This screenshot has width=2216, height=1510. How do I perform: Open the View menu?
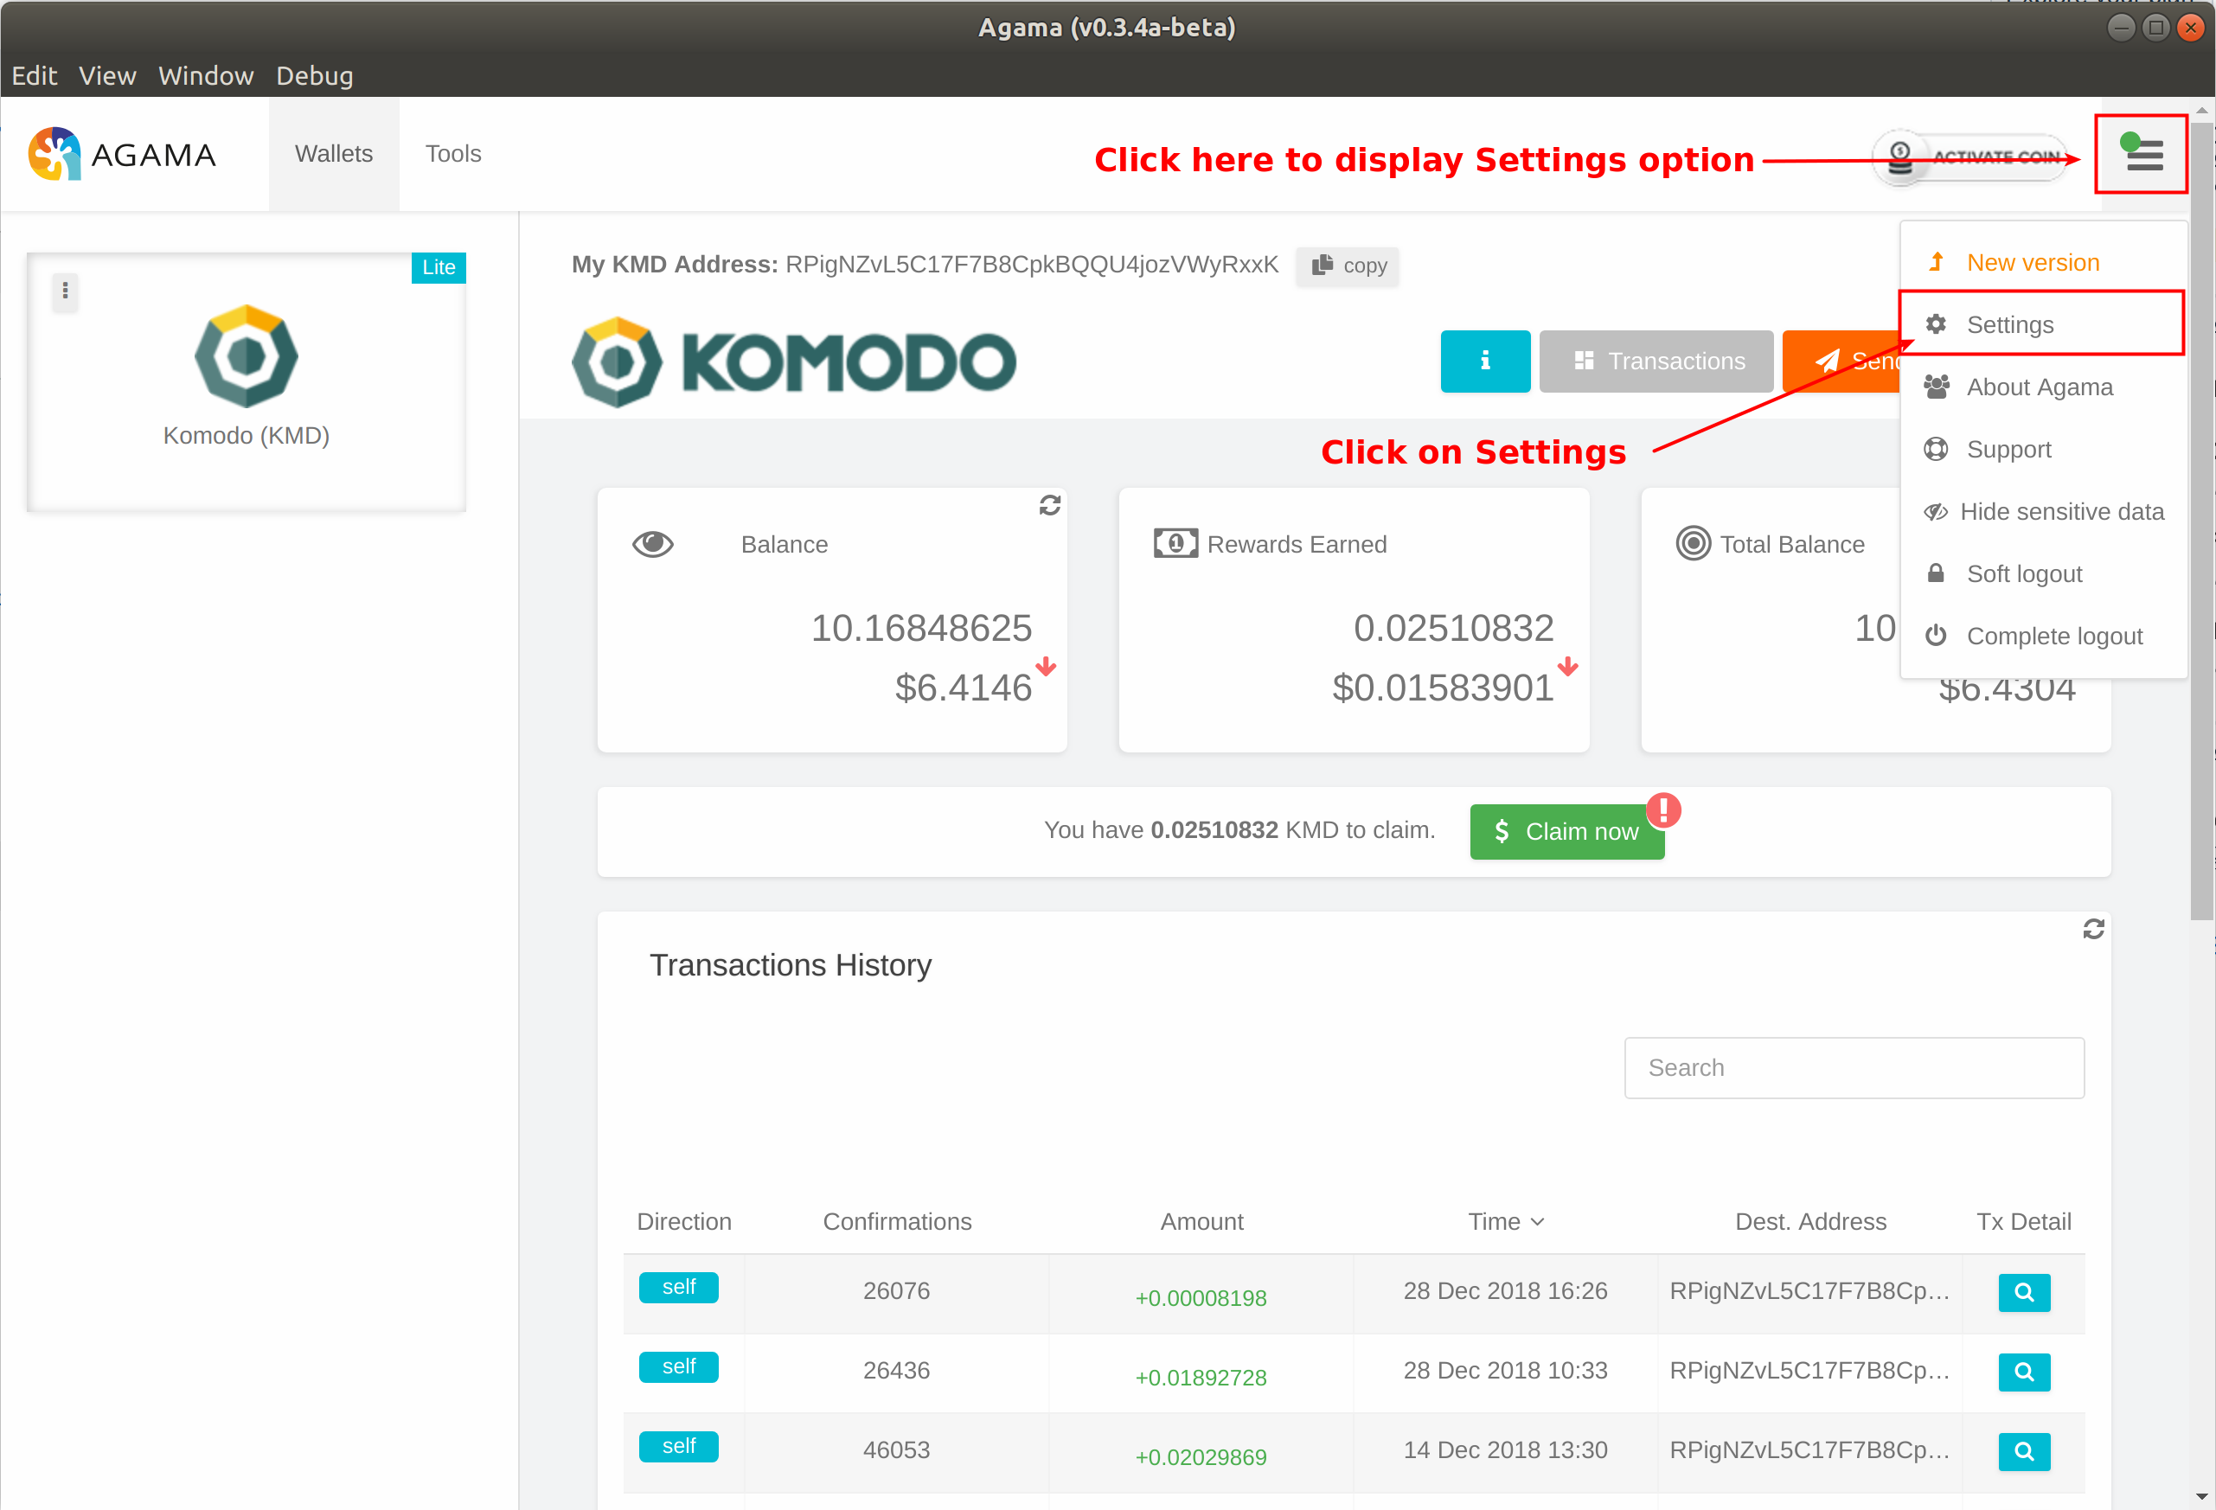pyautogui.click(x=106, y=75)
